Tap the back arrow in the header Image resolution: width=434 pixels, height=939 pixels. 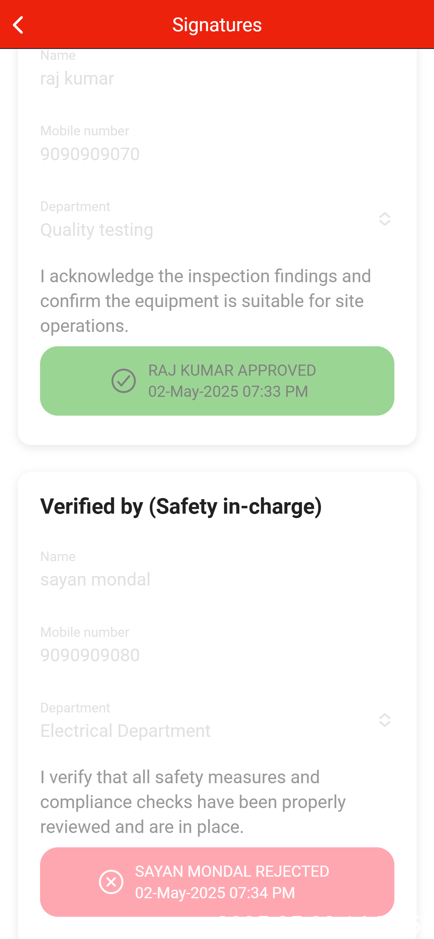[18, 25]
